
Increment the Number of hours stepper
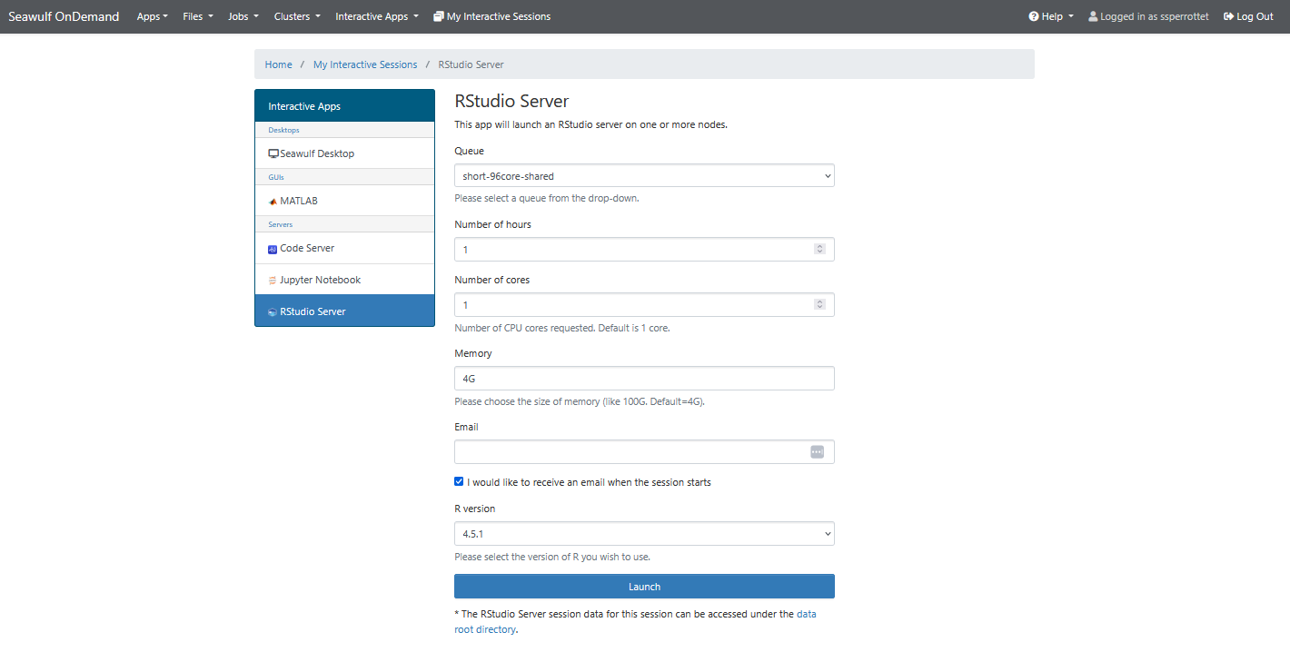819,245
